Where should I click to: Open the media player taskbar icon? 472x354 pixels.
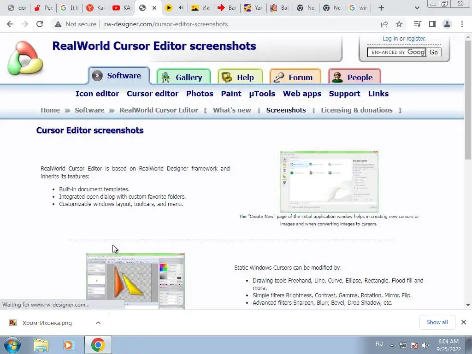68,345
